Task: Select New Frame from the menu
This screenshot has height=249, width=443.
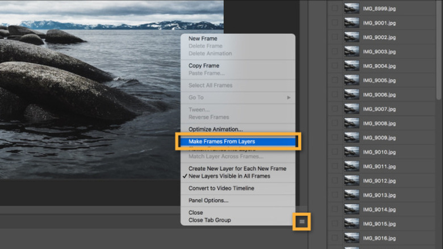Action: (x=203, y=39)
